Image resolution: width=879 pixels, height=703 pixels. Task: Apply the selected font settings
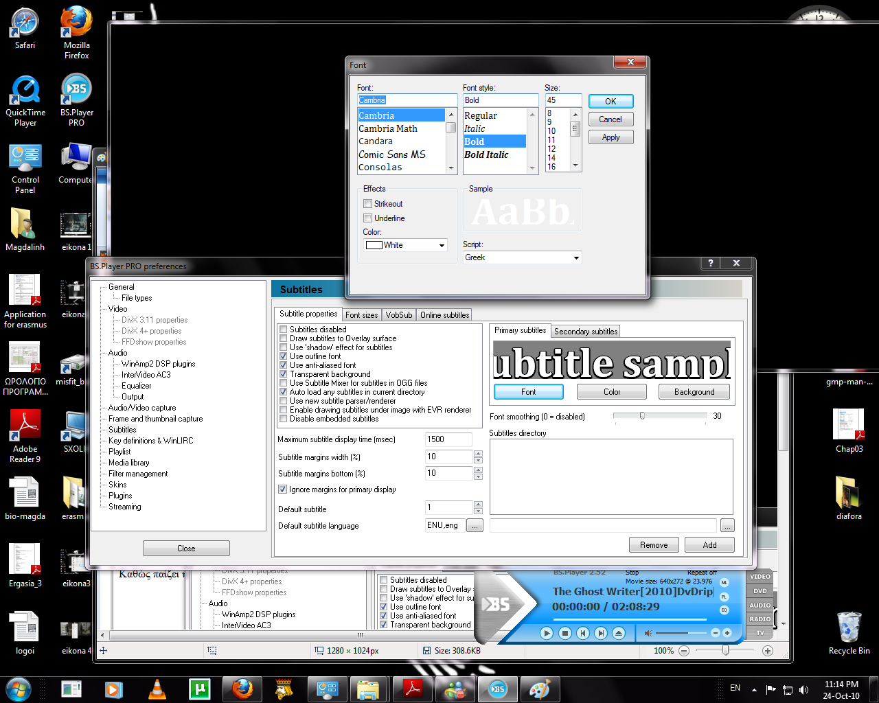pyautogui.click(x=610, y=137)
